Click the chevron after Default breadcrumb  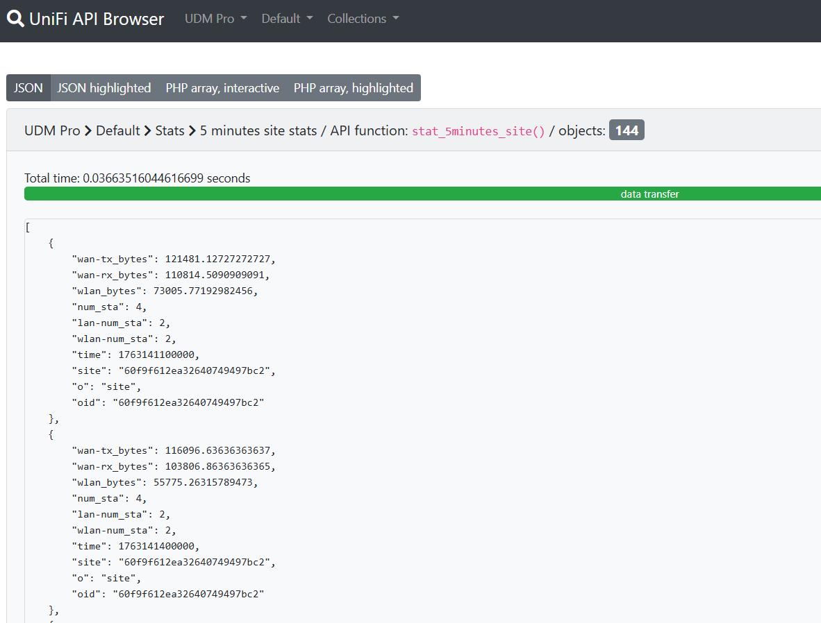click(148, 131)
